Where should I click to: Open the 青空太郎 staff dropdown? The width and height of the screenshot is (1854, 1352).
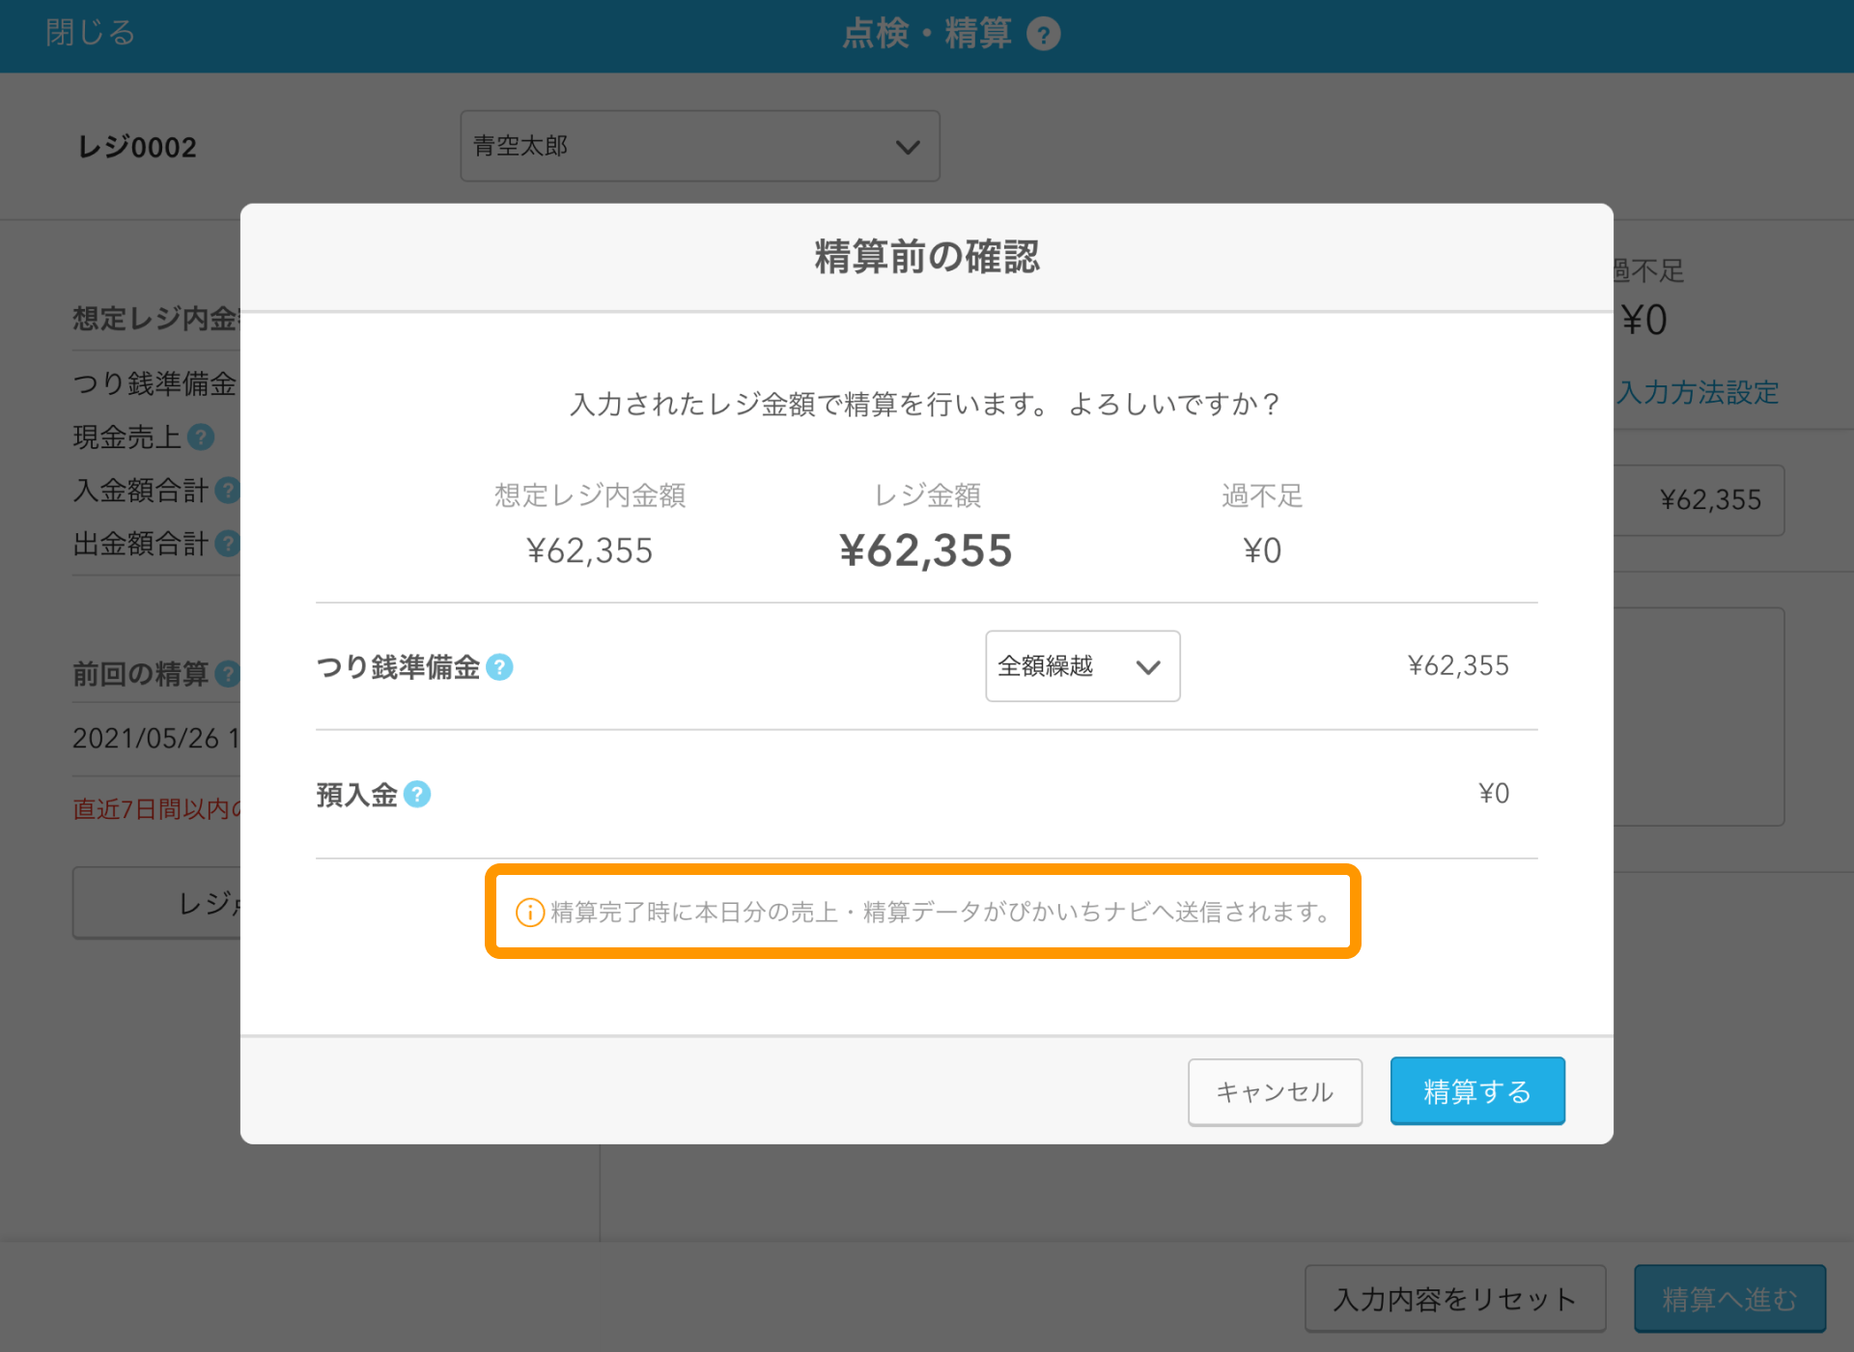pos(700,146)
